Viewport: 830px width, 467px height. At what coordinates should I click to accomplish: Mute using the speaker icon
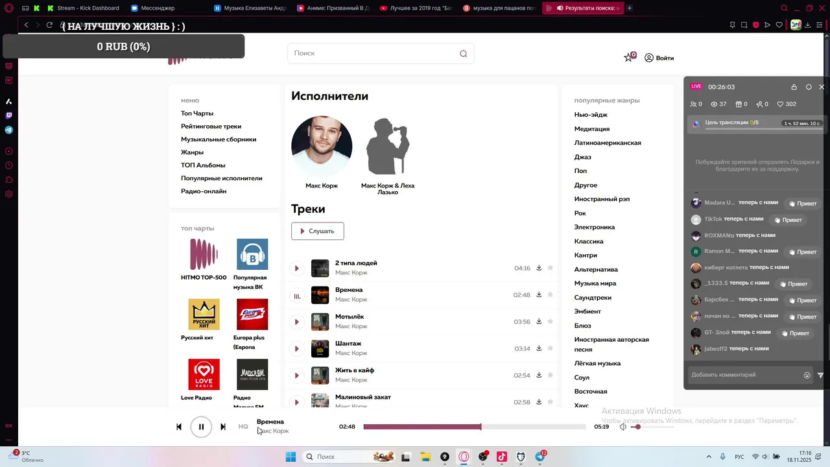pyautogui.click(x=623, y=427)
